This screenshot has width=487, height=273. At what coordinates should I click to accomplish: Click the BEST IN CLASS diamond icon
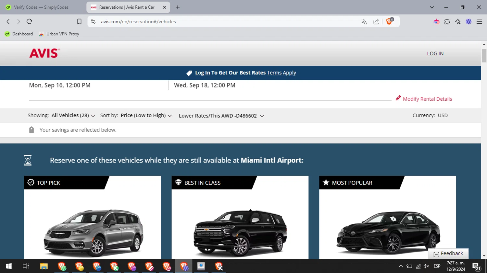[x=178, y=182]
